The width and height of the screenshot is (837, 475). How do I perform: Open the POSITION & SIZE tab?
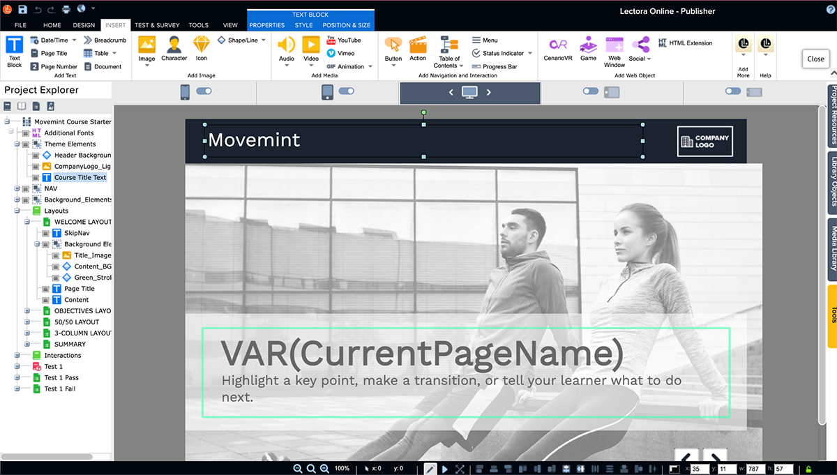click(346, 24)
